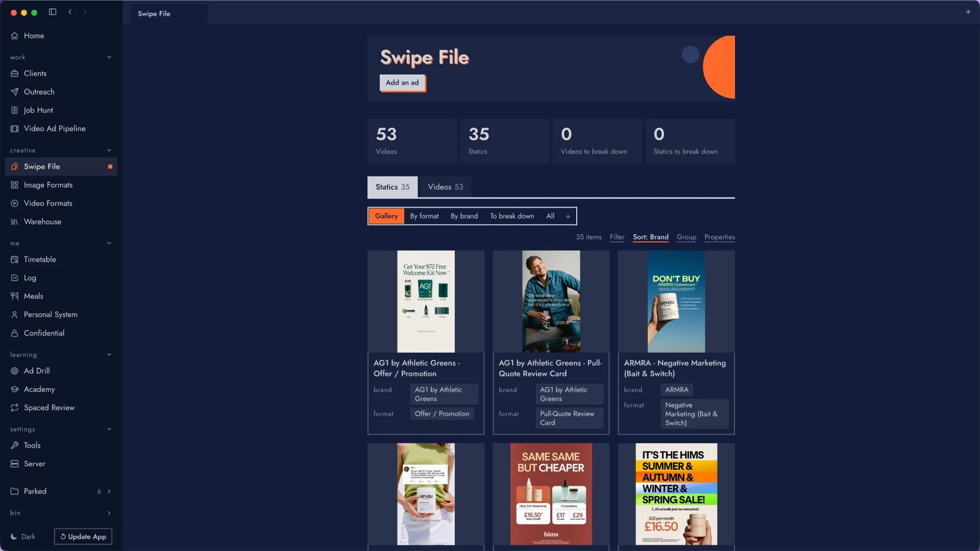
Task: Click the Video Formats play icon
Action: tap(15, 203)
